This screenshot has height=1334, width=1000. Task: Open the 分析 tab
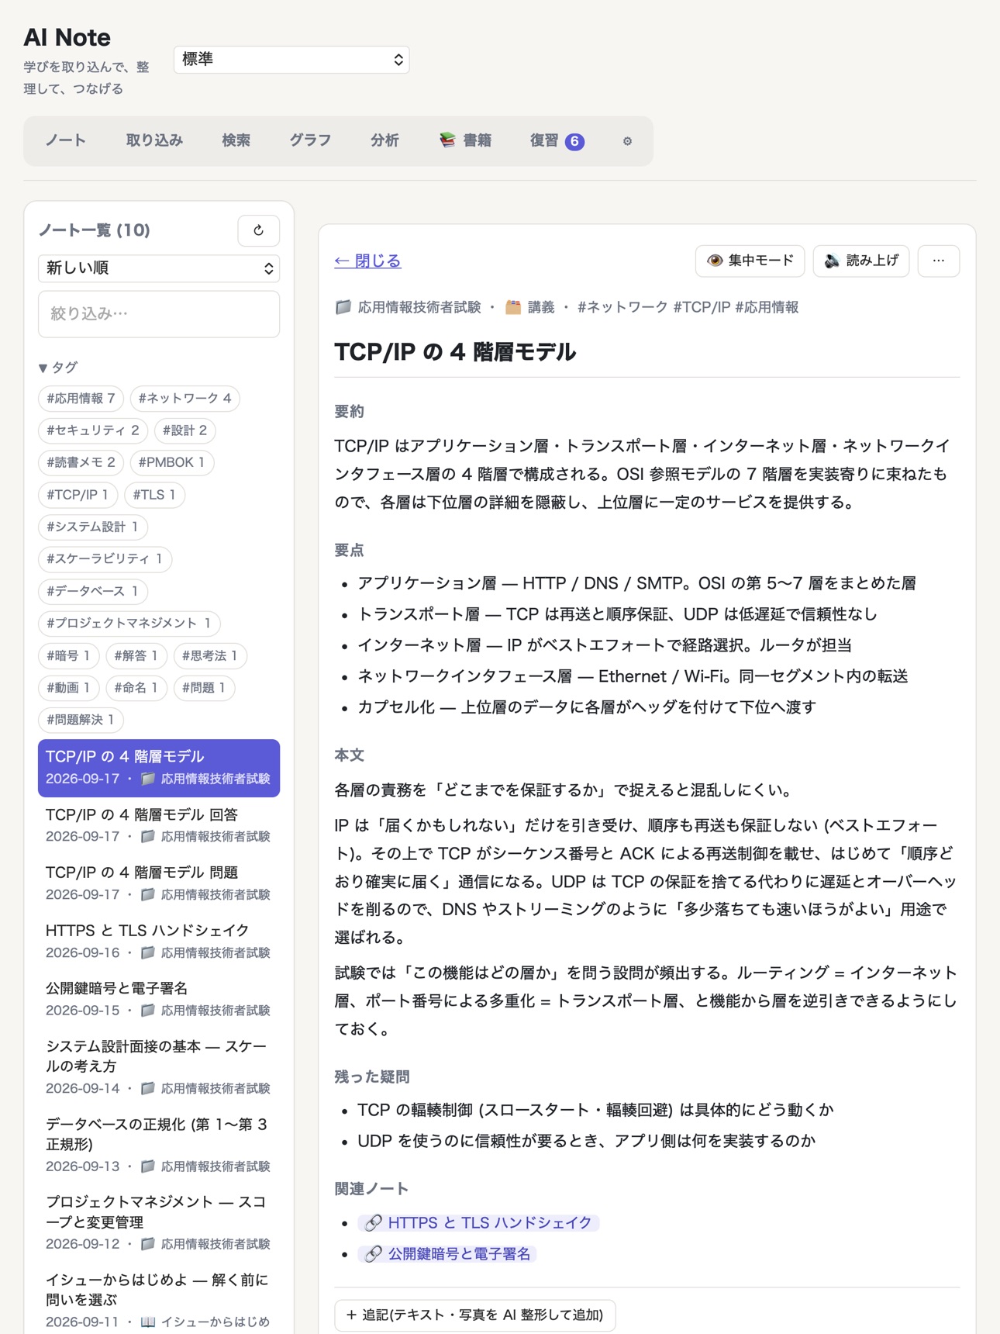(384, 141)
